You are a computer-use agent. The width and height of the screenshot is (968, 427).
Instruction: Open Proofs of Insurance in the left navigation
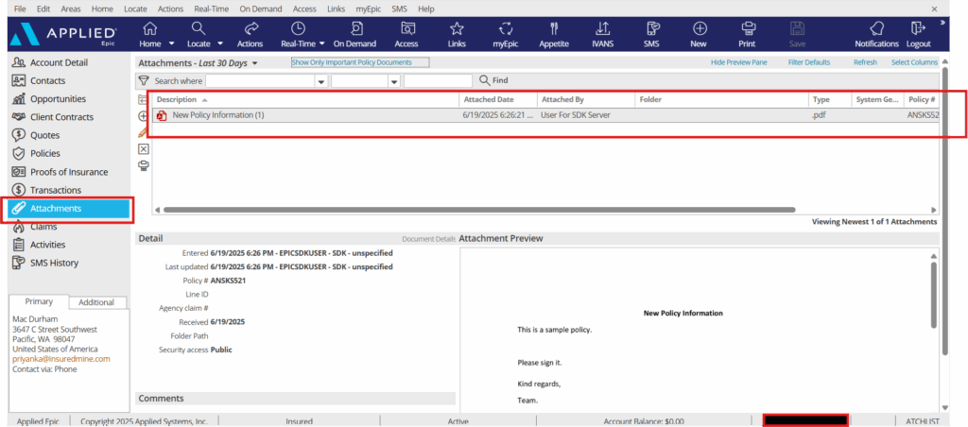[x=69, y=172]
